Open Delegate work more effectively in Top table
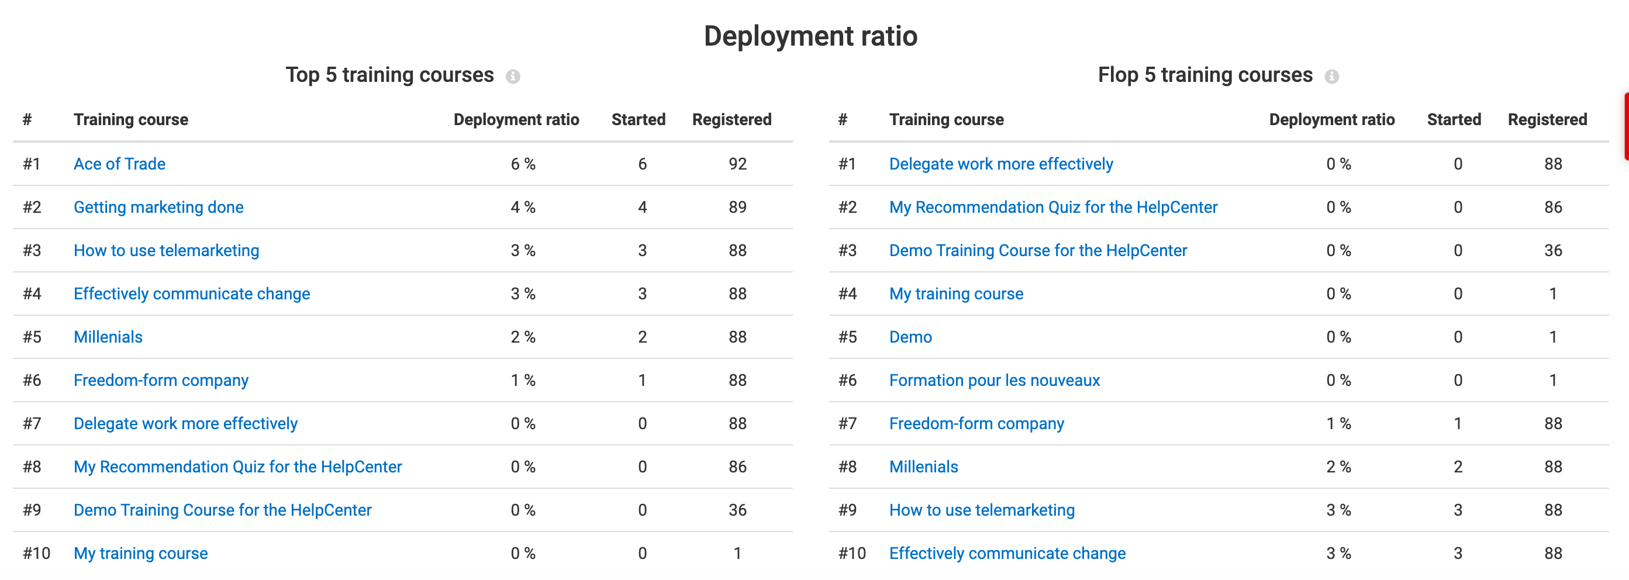The width and height of the screenshot is (1629, 580). 185,423
